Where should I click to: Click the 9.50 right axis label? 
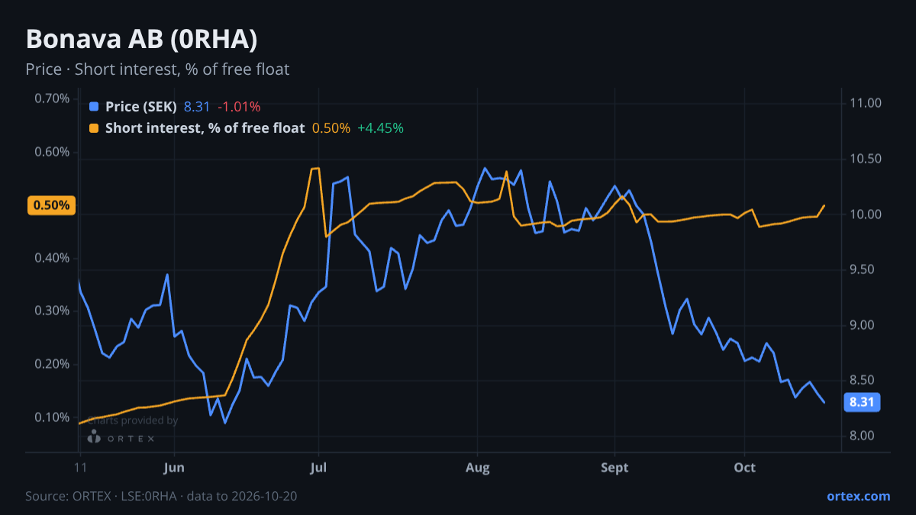[x=863, y=270]
